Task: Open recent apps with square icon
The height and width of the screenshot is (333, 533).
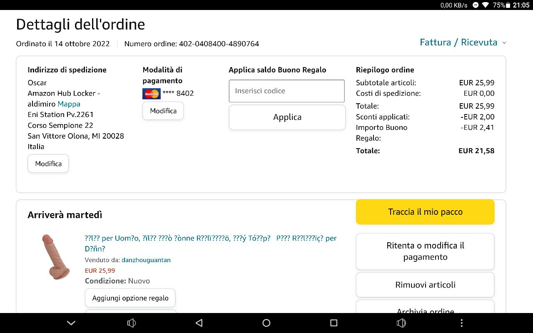Action: tap(334, 323)
